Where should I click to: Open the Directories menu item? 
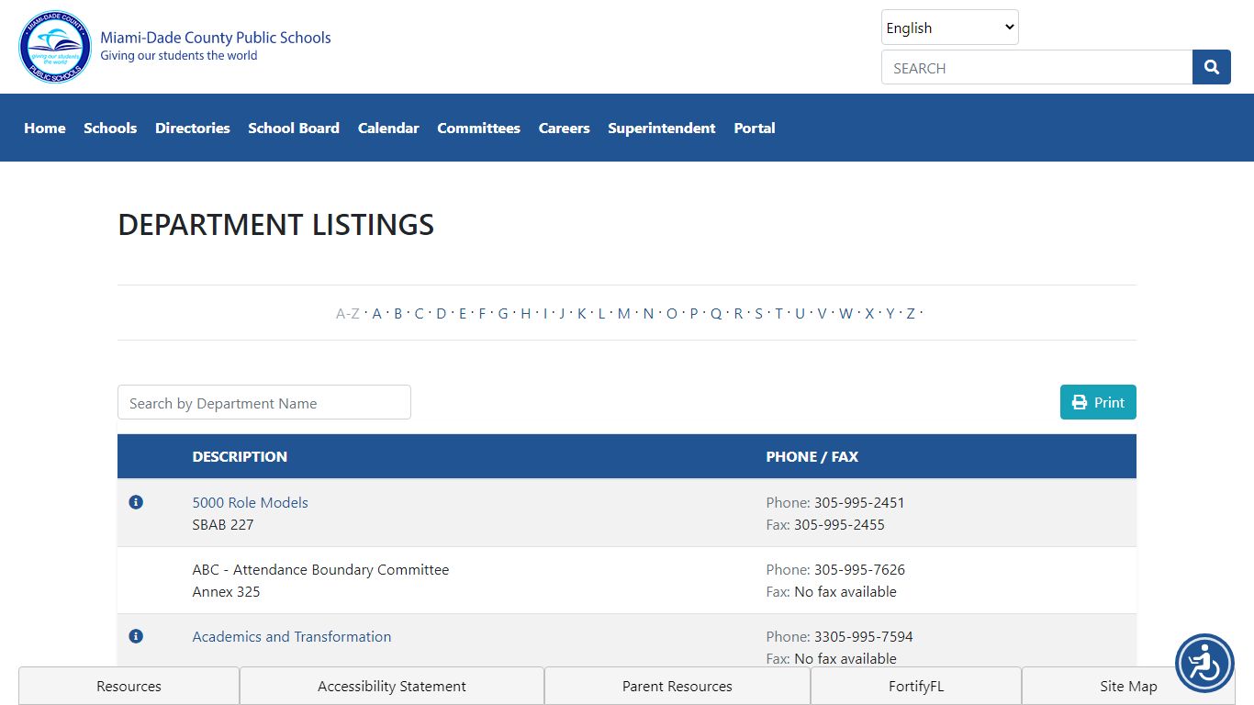pyautogui.click(x=193, y=128)
